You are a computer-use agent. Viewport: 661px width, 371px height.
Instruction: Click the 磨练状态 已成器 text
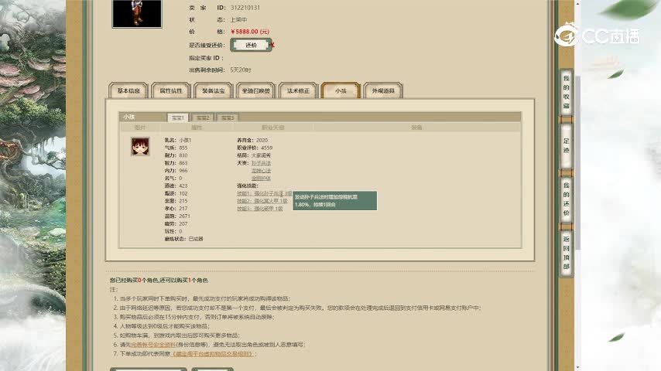pyautogui.click(x=196, y=239)
